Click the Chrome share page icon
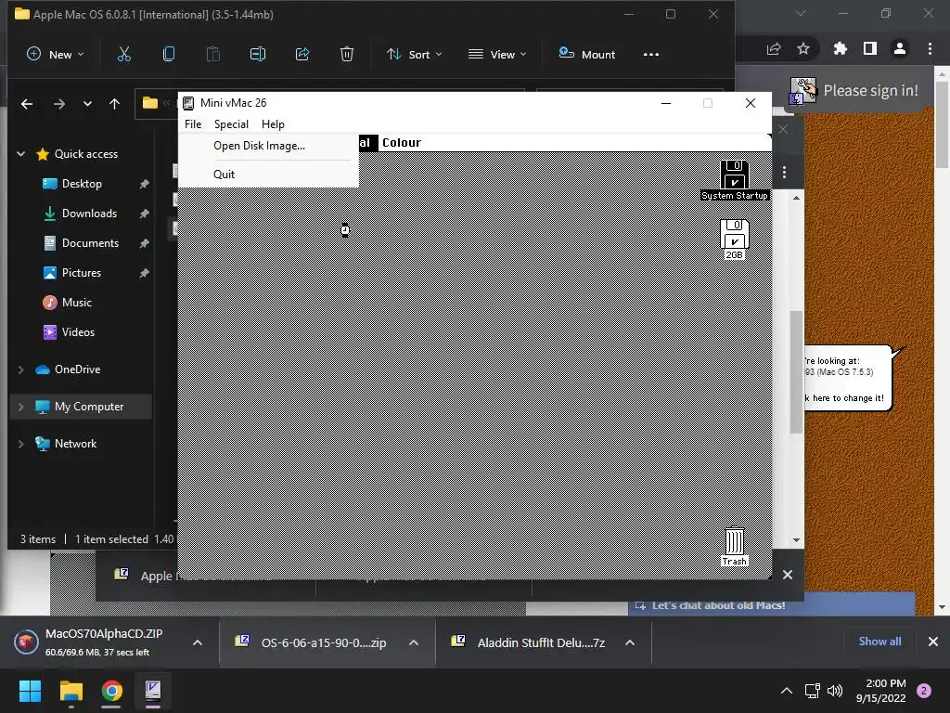This screenshot has width=950, height=713. pos(774,48)
